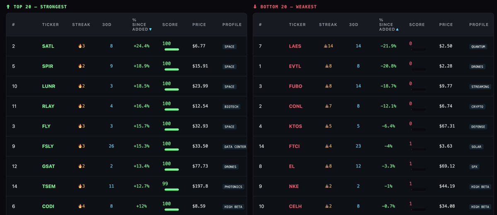Select the DEFENSE profile tag on KTOS
Image resolution: width=497 pixels, height=215 pixels.
pyautogui.click(x=478, y=127)
